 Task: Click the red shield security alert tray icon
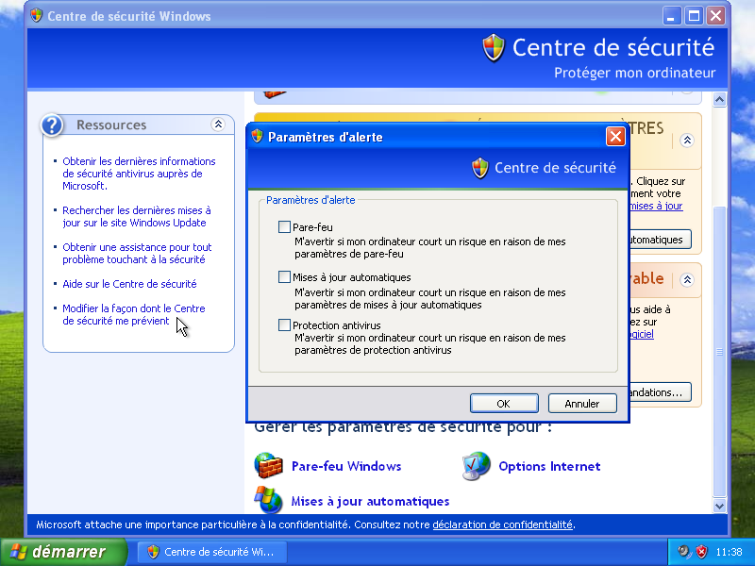[x=701, y=552]
